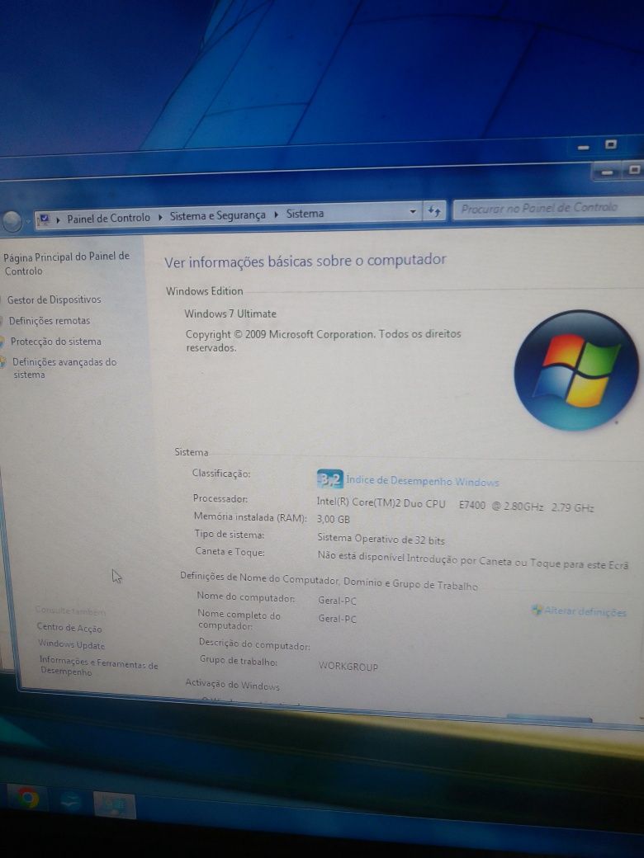The image size is (644, 858).
Task: Click the shield icon beside Alterar definições
Action: [x=537, y=610]
